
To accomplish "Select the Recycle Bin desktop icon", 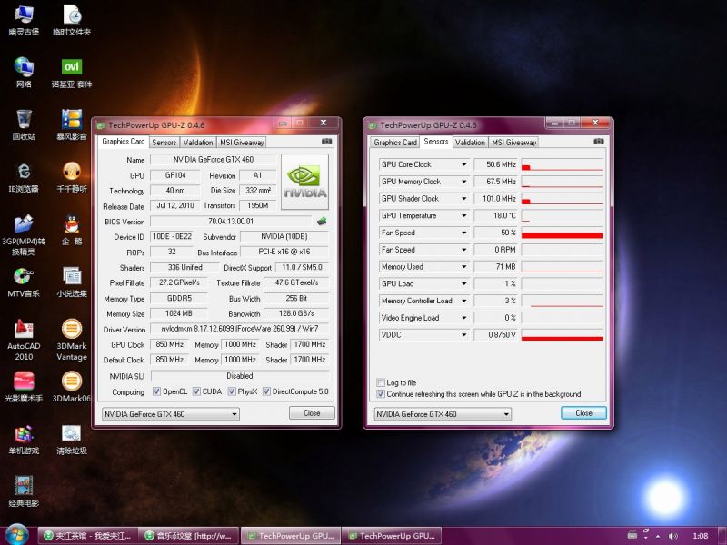I will [x=24, y=125].
